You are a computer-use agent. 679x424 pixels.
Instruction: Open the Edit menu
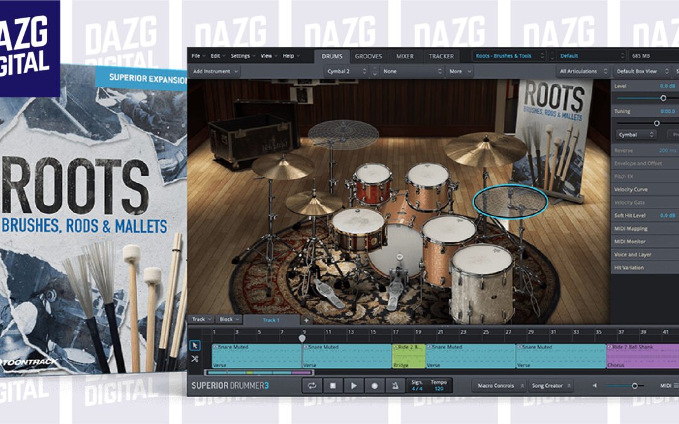[x=218, y=56]
